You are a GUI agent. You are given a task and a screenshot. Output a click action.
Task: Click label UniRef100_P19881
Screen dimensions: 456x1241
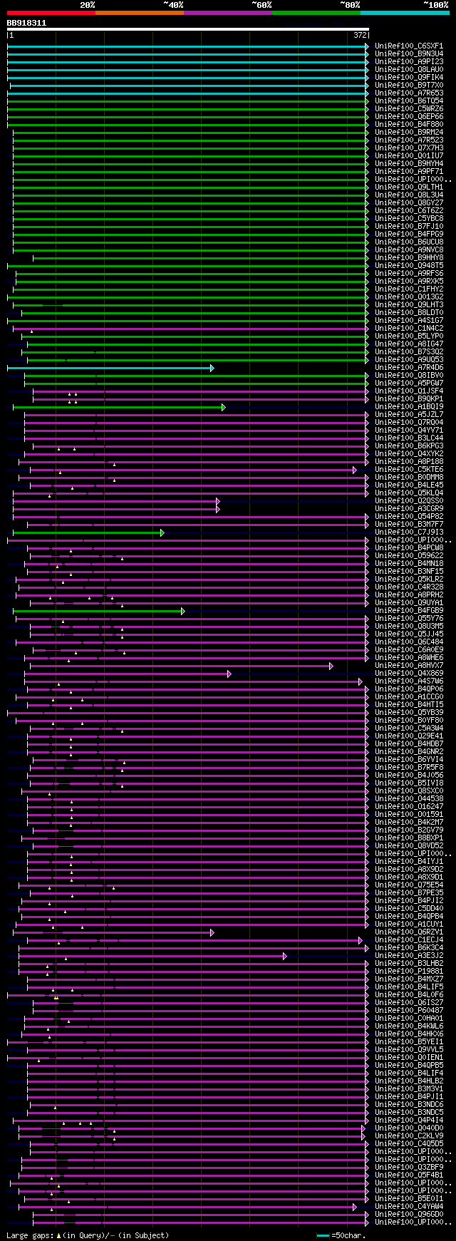tap(409, 972)
